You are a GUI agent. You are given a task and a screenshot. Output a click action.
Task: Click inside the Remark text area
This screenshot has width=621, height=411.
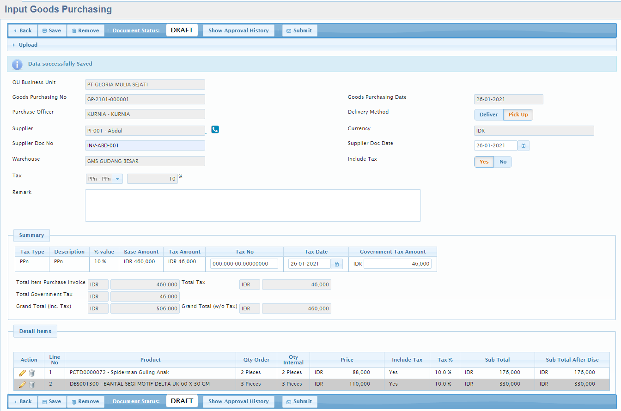pyautogui.click(x=253, y=205)
